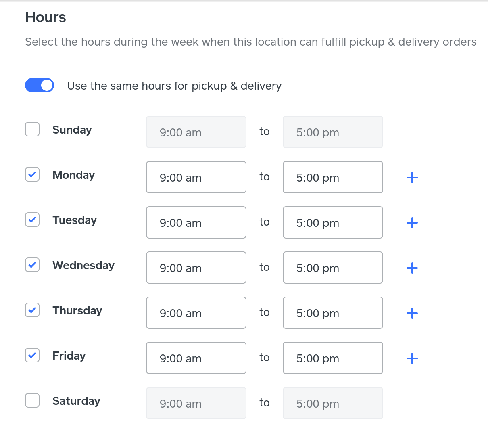Select Friday end time field
This screenshot has height=431, width=488.
coord(333,358)
